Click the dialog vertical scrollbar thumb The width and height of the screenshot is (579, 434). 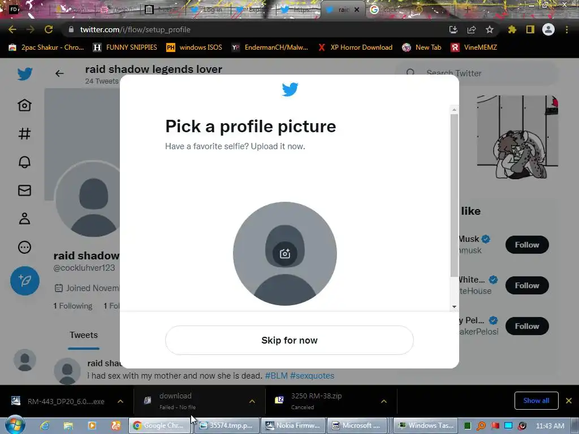click(454, 195)
